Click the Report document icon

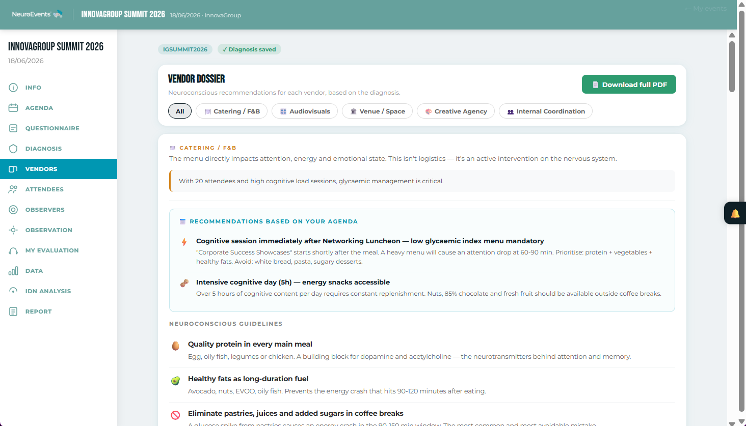[13, 311]
